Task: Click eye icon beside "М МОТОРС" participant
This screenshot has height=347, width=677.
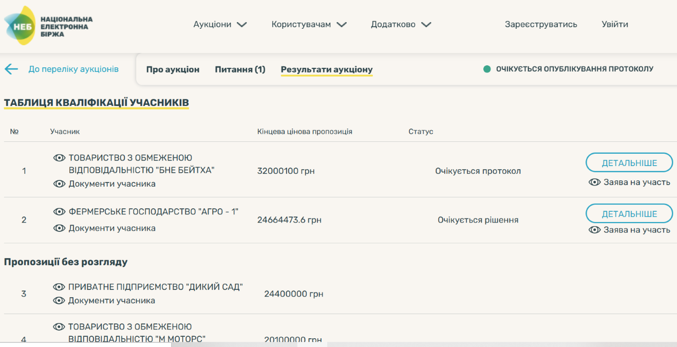Action: pos(59,326)
